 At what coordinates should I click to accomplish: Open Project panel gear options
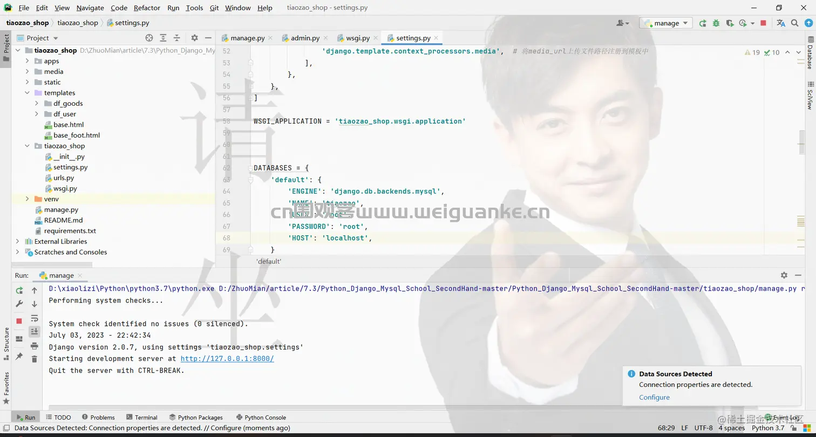[x=195, y=38]
